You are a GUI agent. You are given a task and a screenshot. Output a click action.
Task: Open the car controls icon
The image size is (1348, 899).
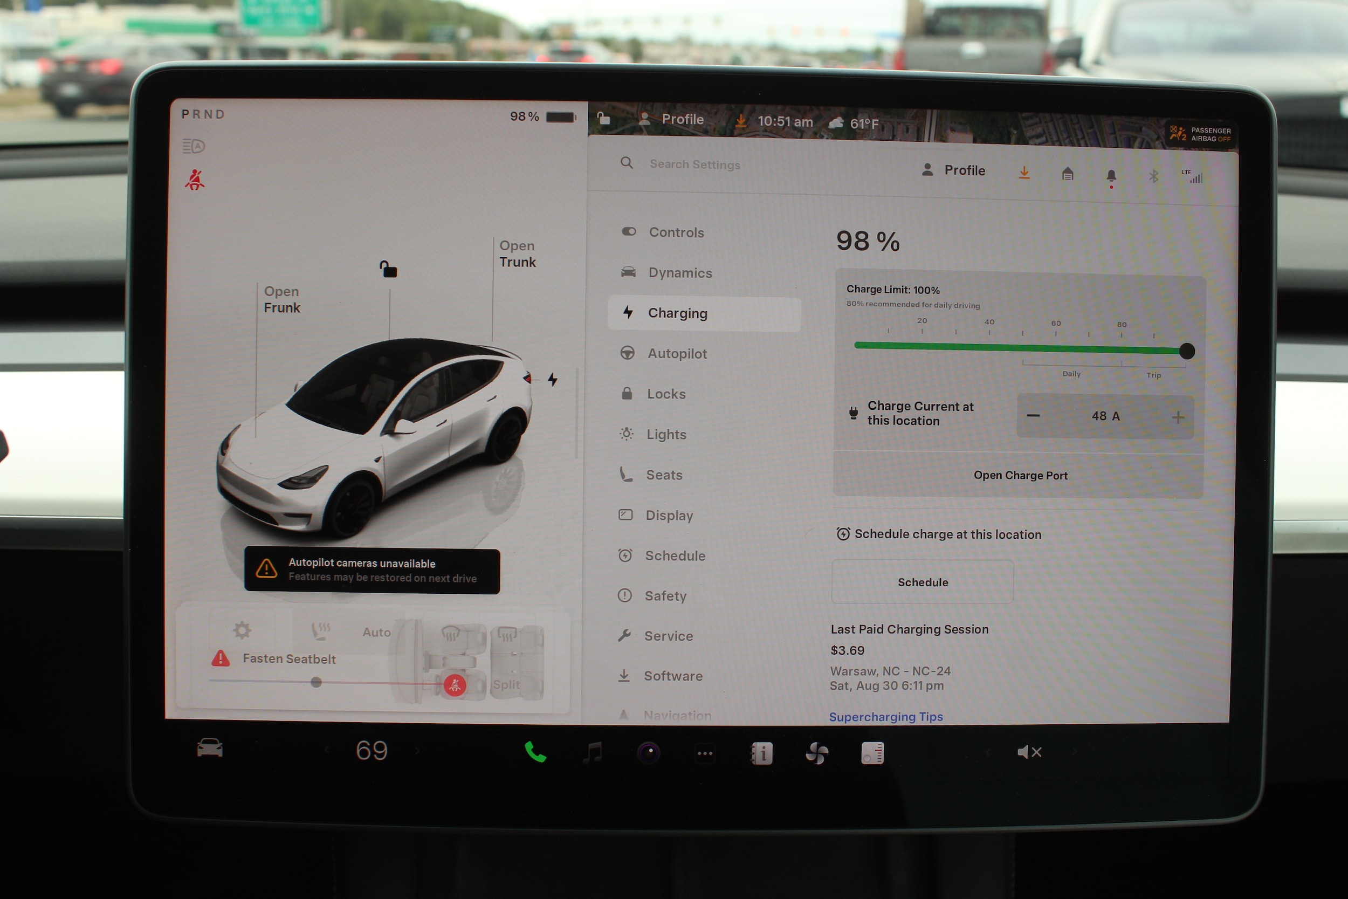click(210, 748)
